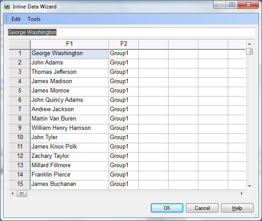Select the Thomas Jefferson cell
262x221 pixels.
tap(69, 73)
